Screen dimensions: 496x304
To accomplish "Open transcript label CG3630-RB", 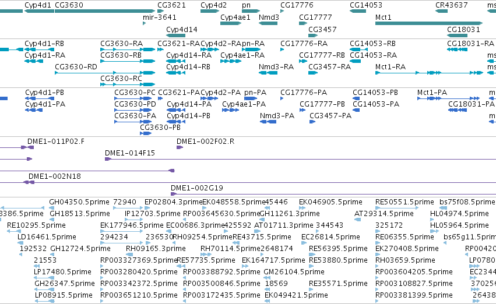I will 121,55.
